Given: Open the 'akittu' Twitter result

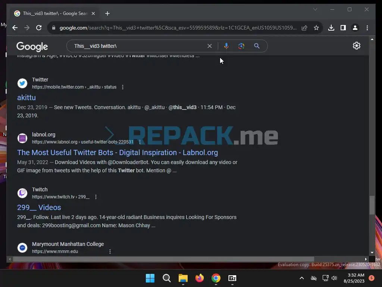Looking at the screenshot, I should pos(26,98).
